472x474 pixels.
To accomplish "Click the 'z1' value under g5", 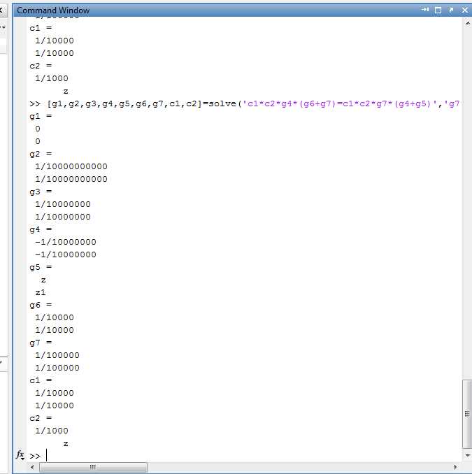I will coord(41,293).
